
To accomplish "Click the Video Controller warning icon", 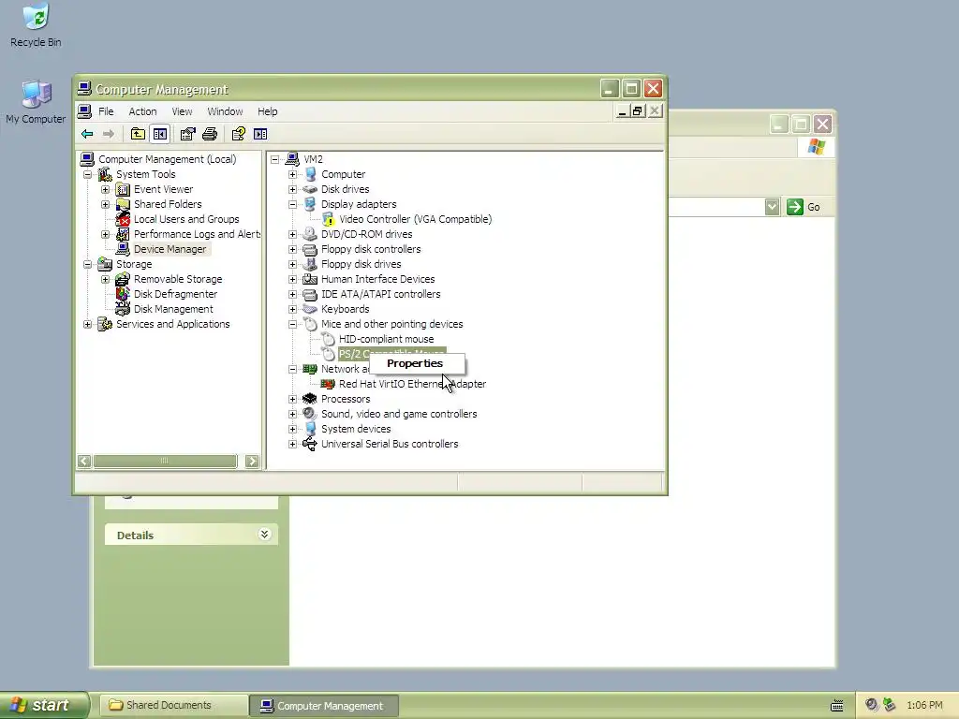I will tap(329, 219).
